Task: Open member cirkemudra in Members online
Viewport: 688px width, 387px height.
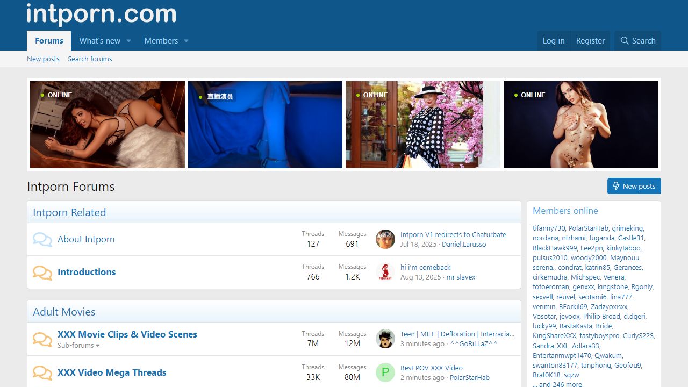Action: [550, 277]
